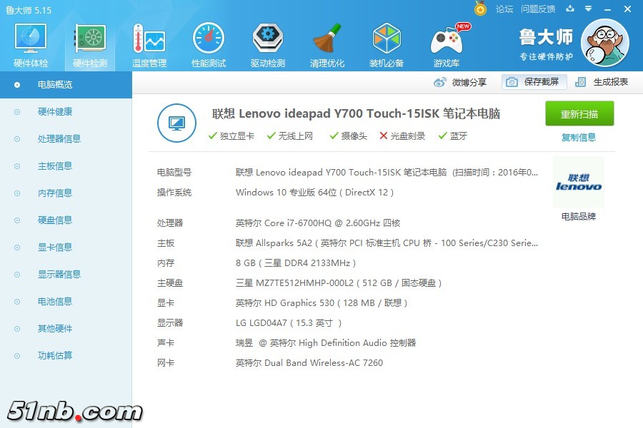The image size is (643, 428).
Task: Click the 重新扫描 green rescan button
Action: click(x=579, y=113)
